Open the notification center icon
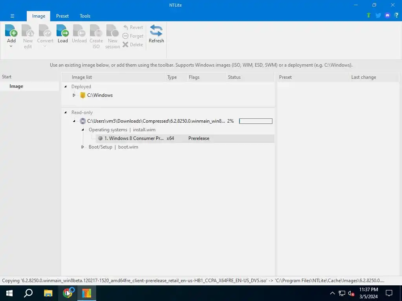Image resolution: width=402 pixels, height=301 pixels. (389, 293)
